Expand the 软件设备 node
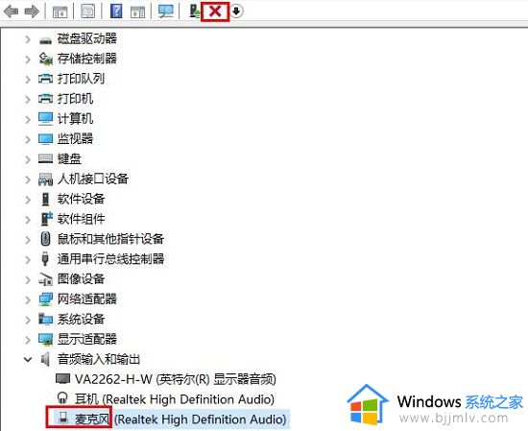Image resolution: width=528 pixels, height=431 pixels. 28,200
